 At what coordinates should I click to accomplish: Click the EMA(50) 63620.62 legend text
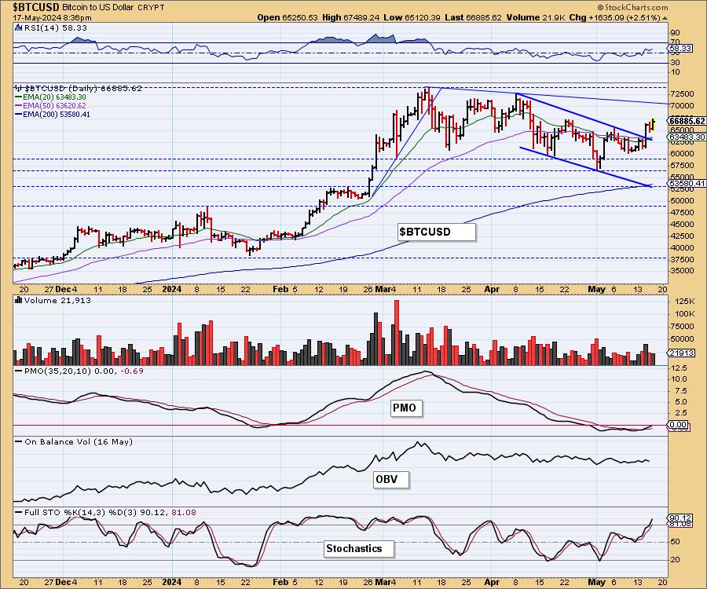(54, 106)
